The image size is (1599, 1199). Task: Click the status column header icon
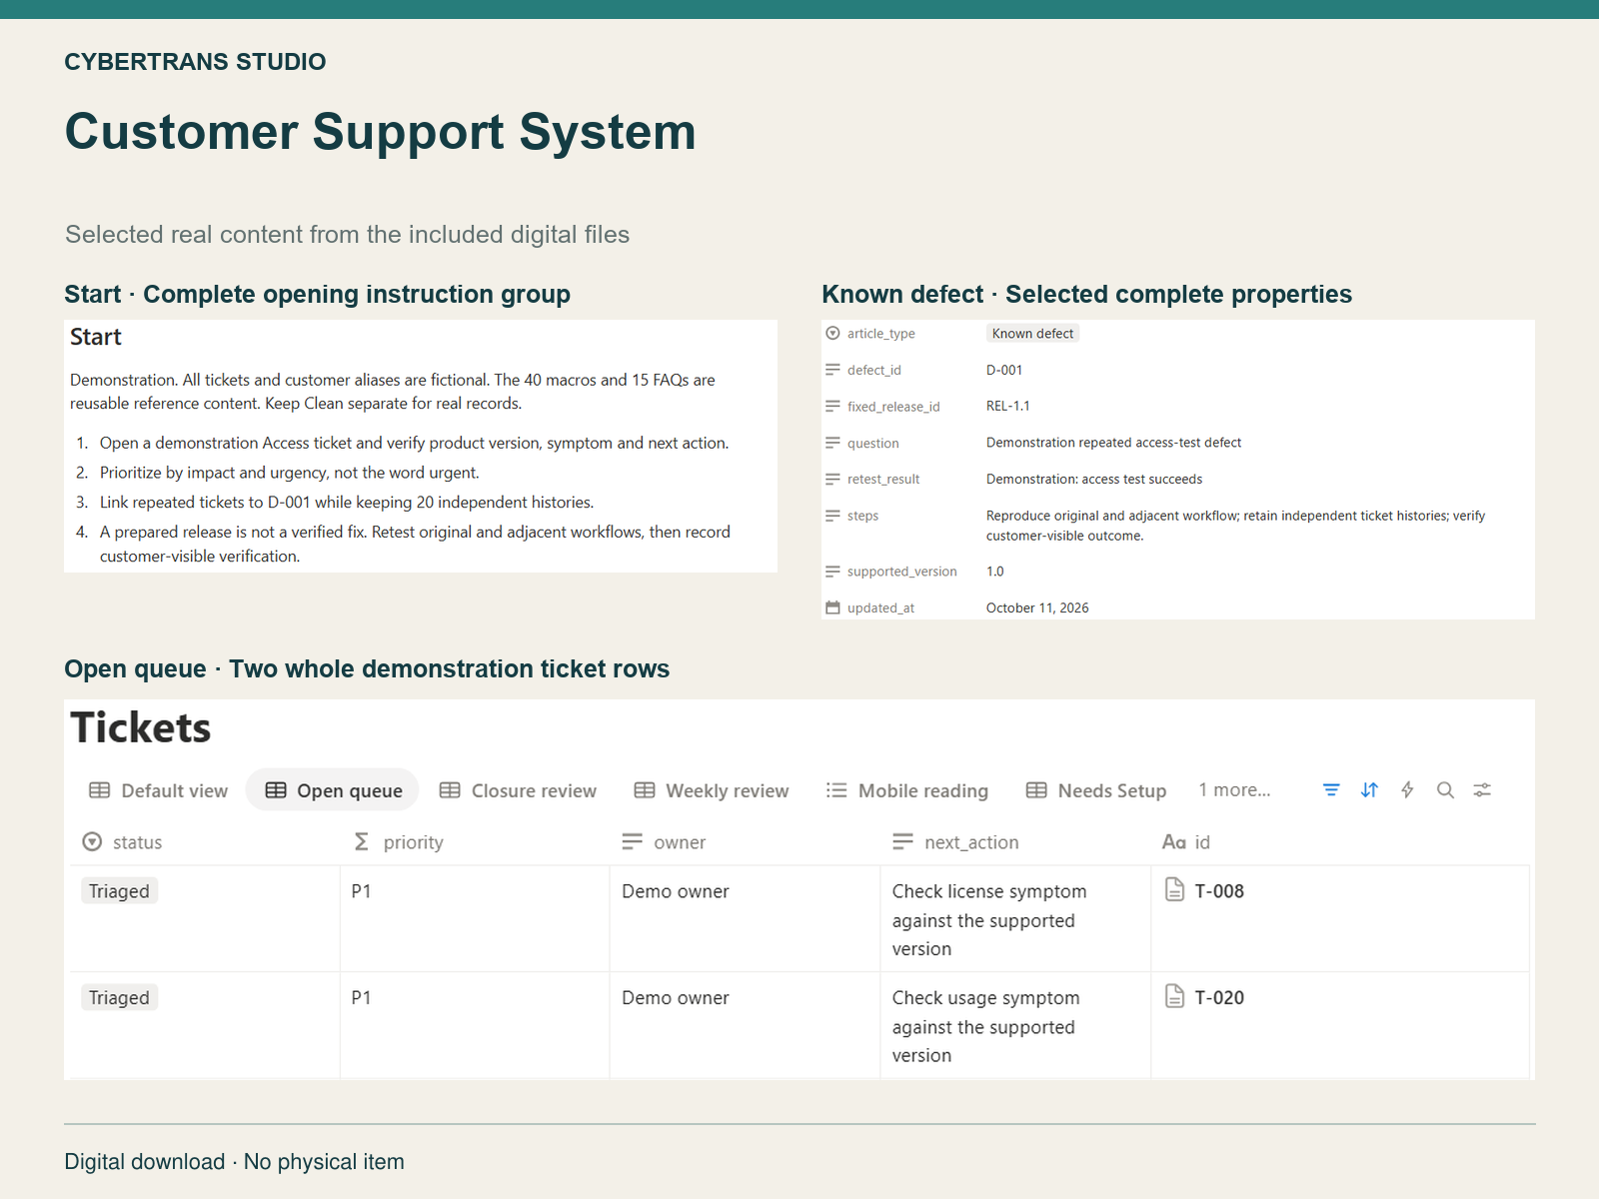(92, 842)
